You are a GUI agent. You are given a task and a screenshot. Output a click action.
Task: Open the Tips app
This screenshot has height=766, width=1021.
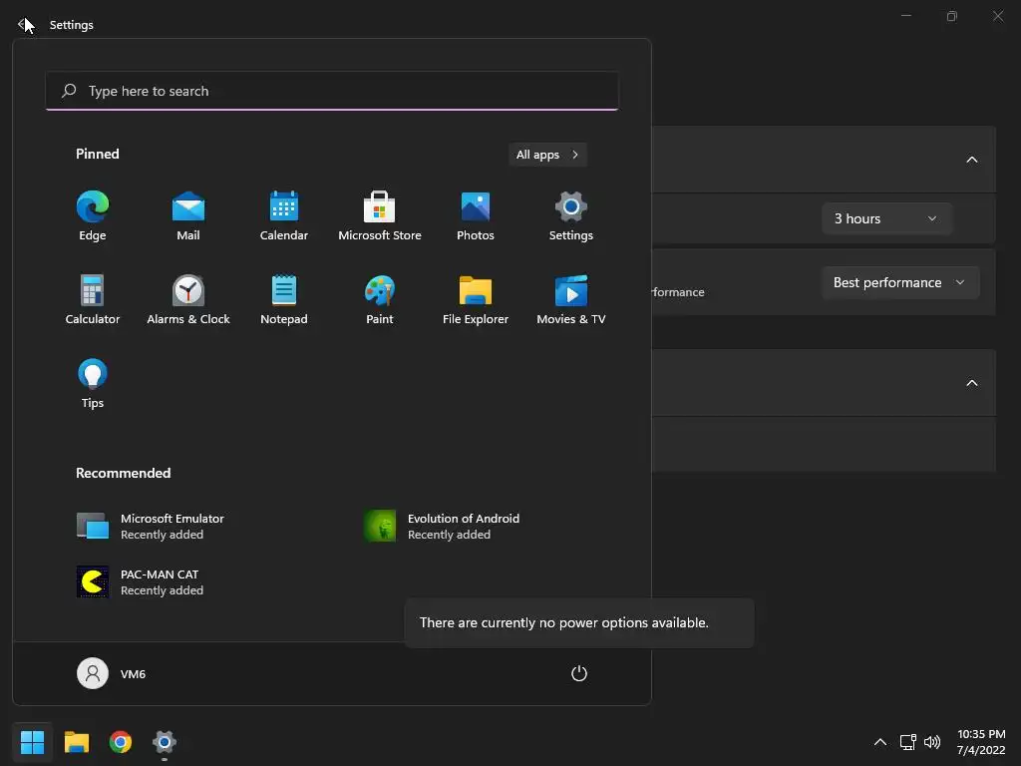93,384
